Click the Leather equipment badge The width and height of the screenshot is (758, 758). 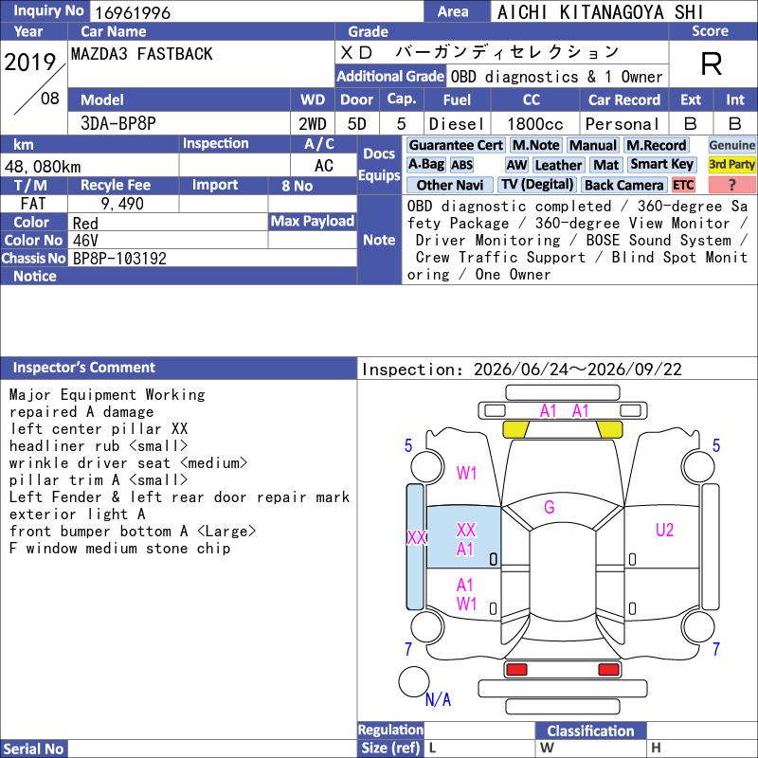(x=558, y=165)
